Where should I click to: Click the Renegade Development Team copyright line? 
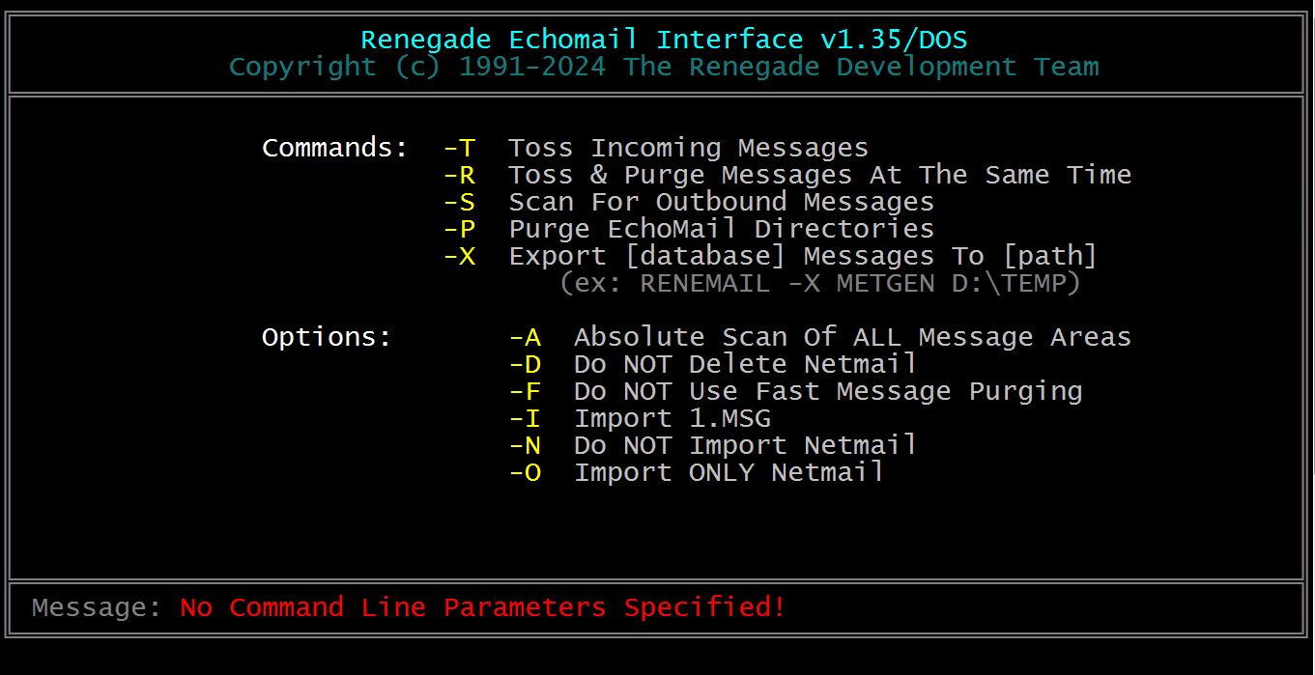pos(664,67)
